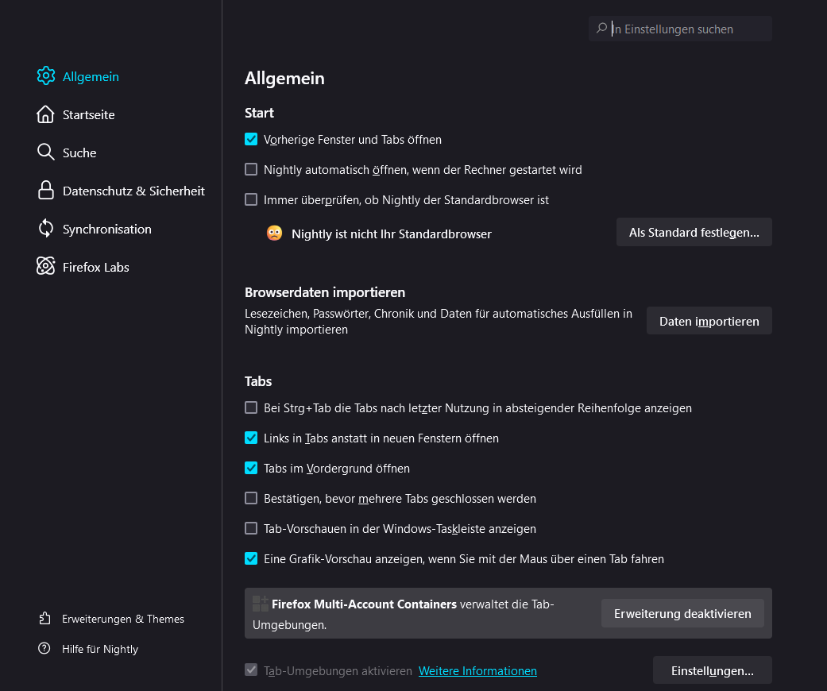Open the 'Weitere Informationen' link
This screenshot has height=691, width=827.
point(477,671)
